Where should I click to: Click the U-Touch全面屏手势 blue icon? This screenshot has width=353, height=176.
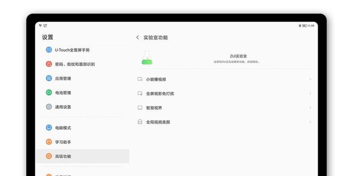49,50
